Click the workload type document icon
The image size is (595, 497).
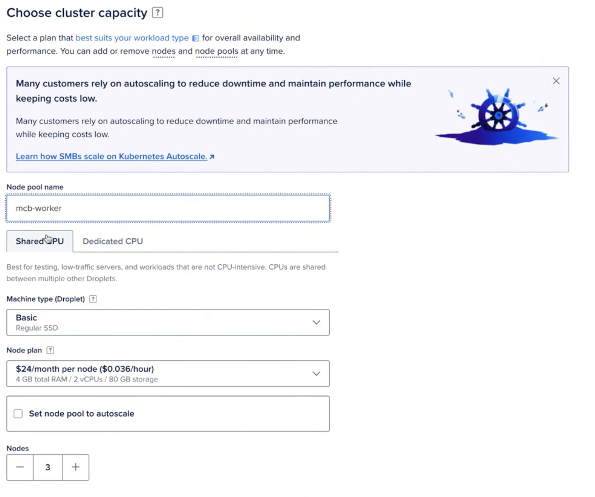tap(196, 38)
